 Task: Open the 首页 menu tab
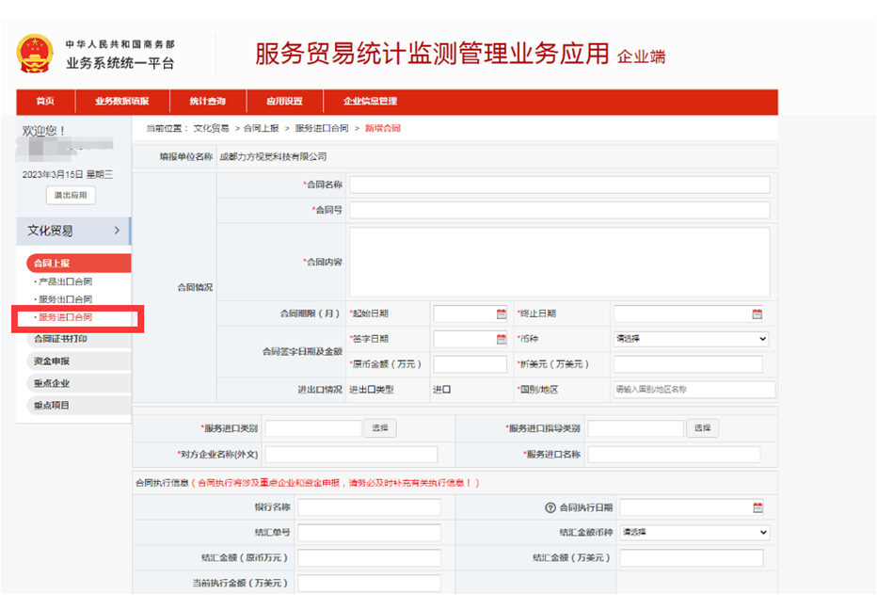[x=45, y=102]
